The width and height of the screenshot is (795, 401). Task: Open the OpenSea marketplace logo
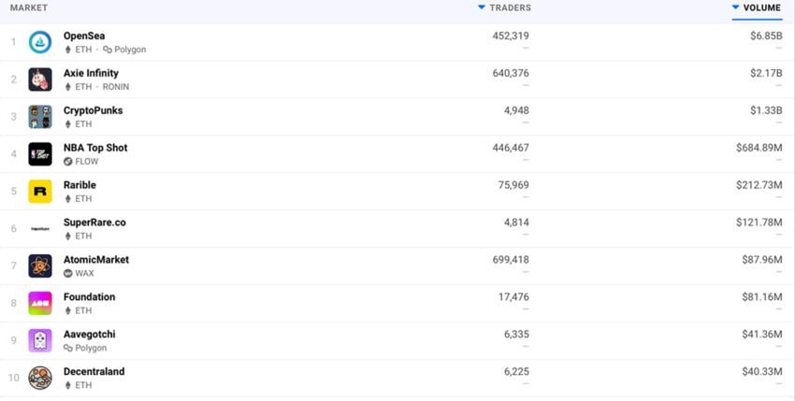pos(40,42)
